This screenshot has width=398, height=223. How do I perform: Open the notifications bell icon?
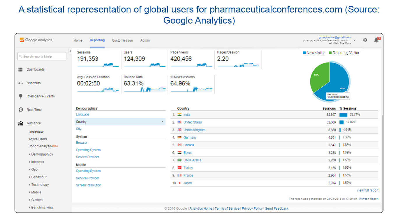pos(376,40)
